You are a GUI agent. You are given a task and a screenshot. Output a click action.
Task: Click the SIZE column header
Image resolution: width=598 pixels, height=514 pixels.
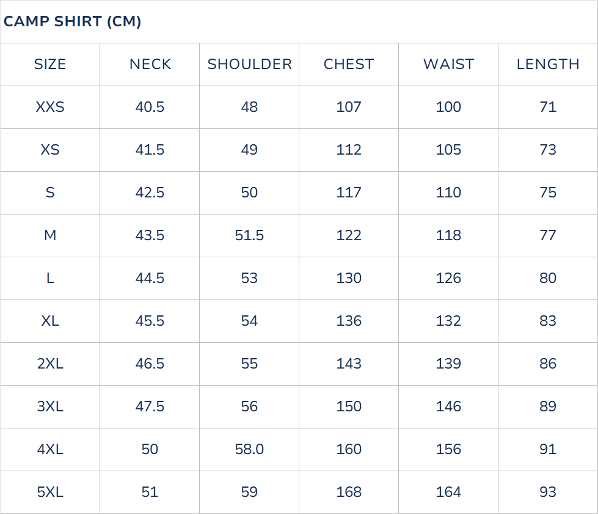50,64
